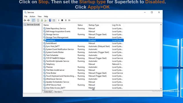Click Automatic (Delayed Start) for Sync Host
This screenshot has height=103, width=183.
99,46
